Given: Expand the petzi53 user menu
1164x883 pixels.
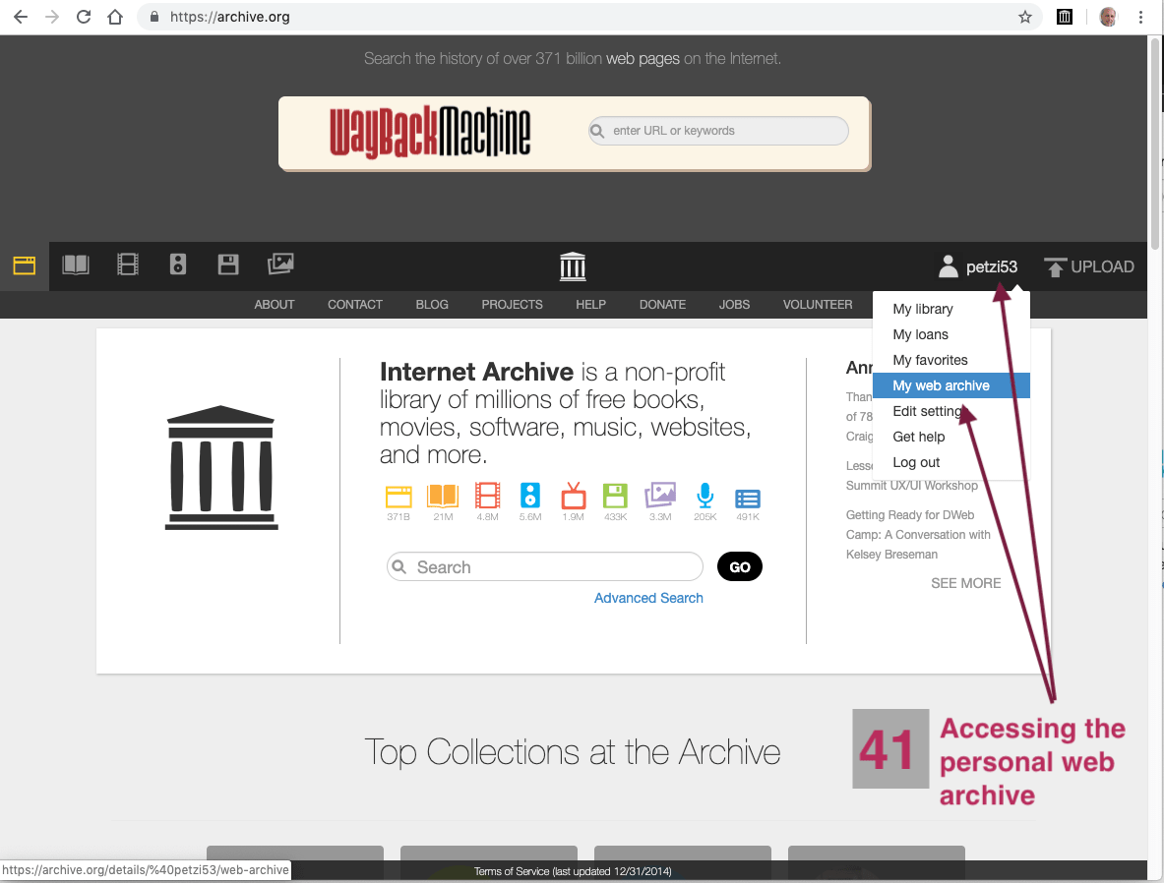Looking at the screenshot, I should (x=977, y=266).
